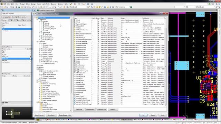Click the Delete Rule(s) button
The image size is (221, 124).
point(90,110)
